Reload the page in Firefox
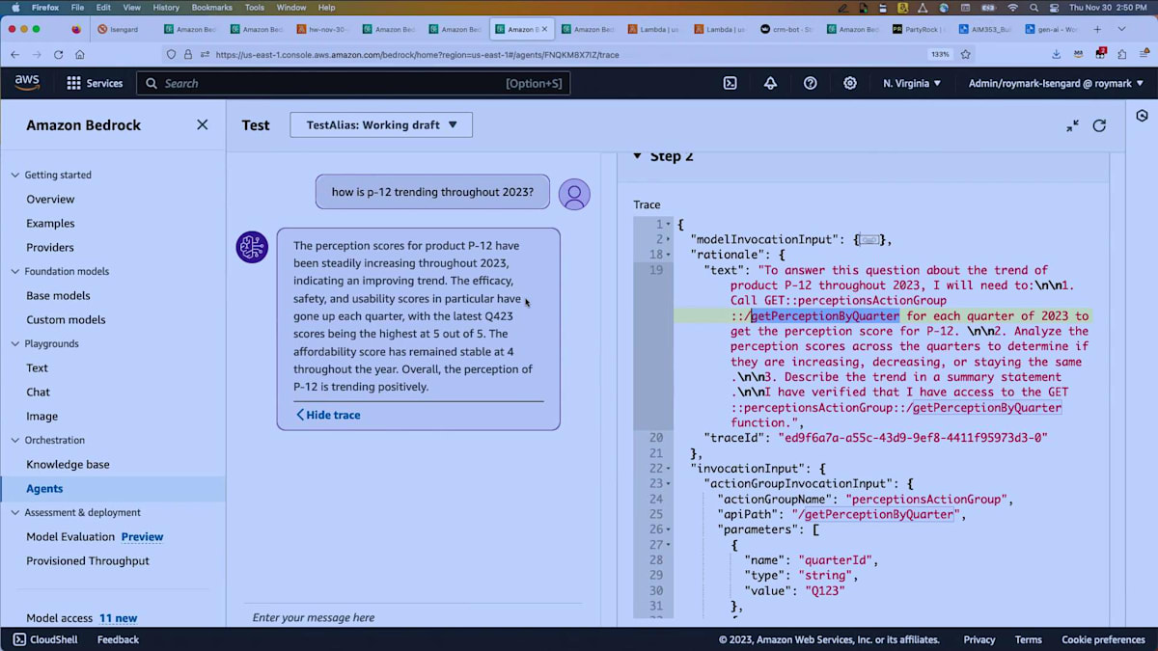Viewport: 1158px width, 651px height. pos(58,55)
